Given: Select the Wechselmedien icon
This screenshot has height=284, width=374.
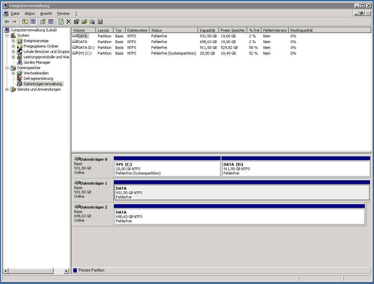Looking at the screenshot, I should [x=20, y=73].
